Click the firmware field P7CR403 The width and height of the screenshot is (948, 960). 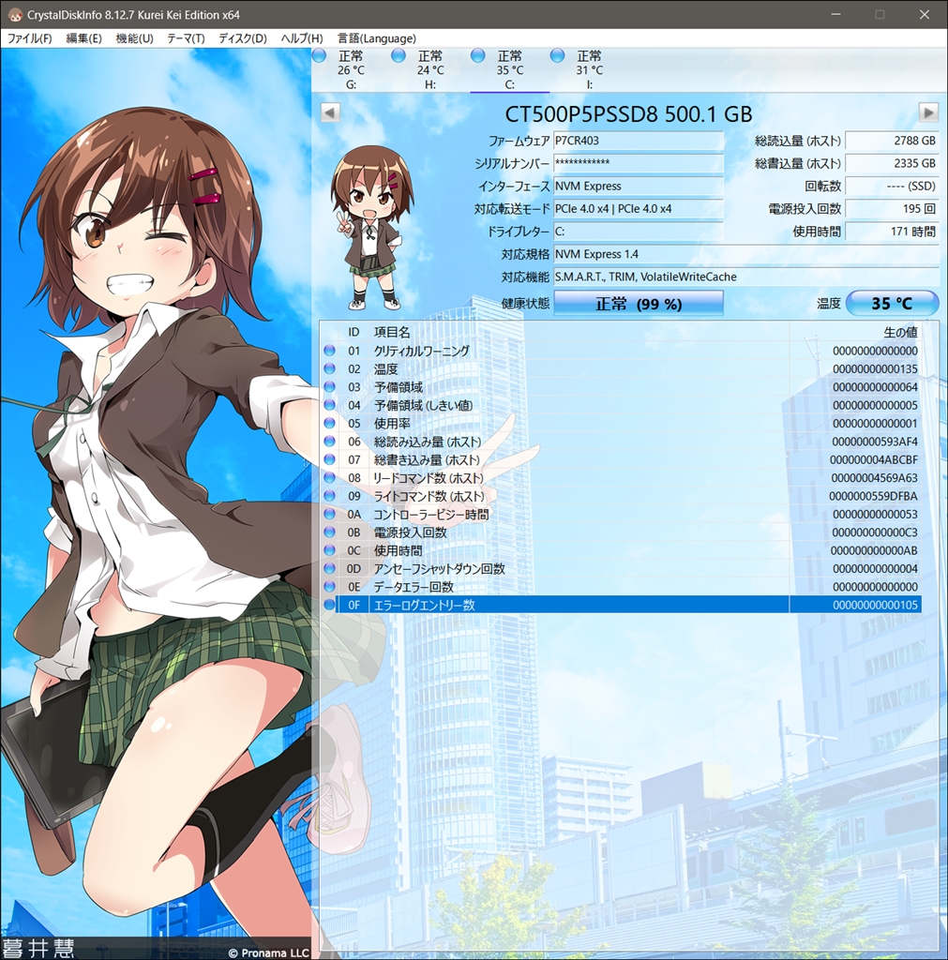pyautogui.click(x=639, y=141)
